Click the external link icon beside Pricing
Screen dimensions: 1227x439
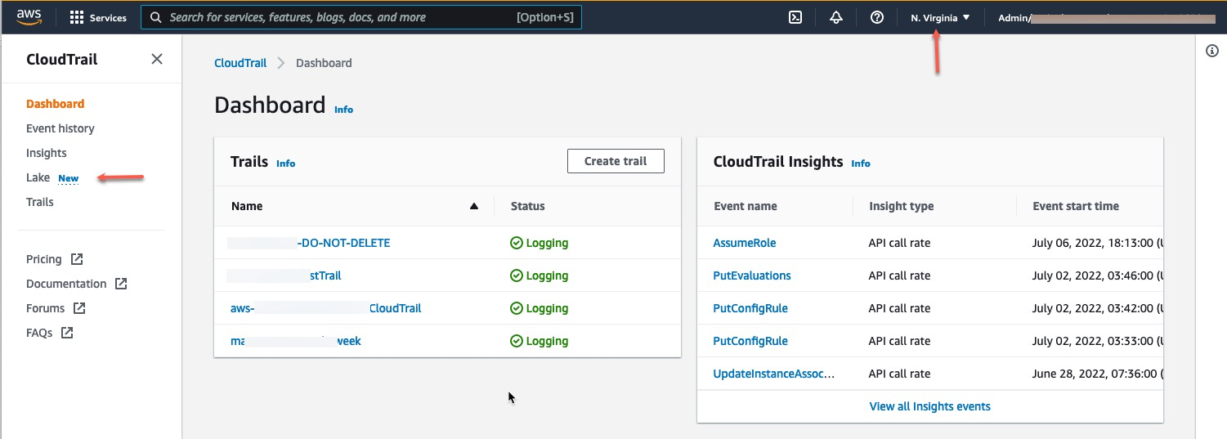coord(77,259)
